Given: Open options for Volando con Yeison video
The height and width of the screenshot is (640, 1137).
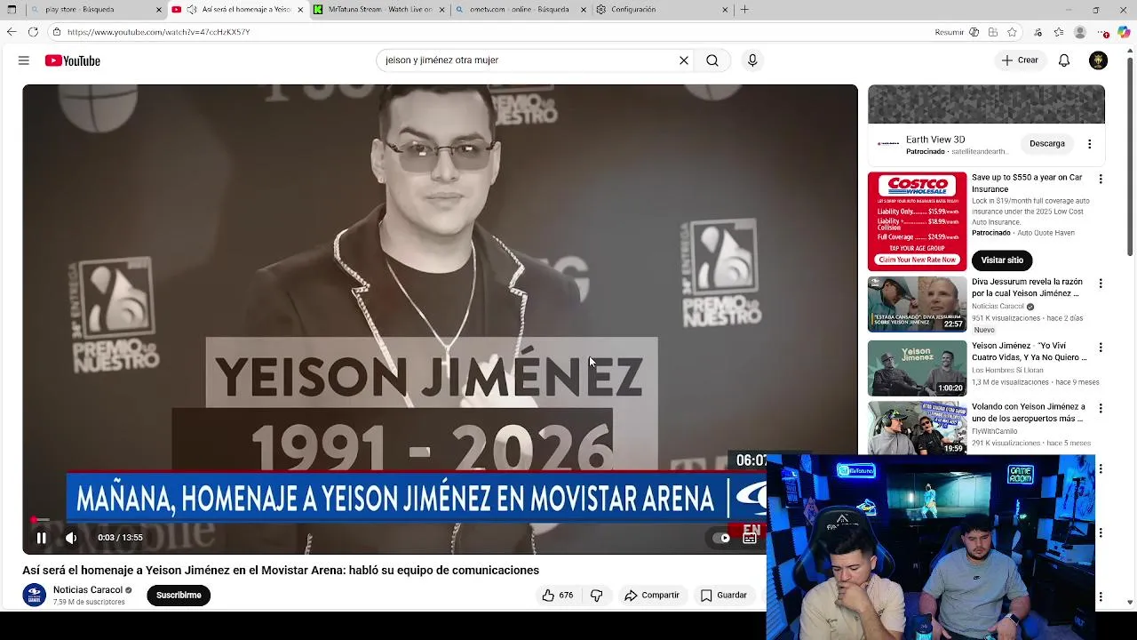Looking at the screenshot, I should [1101, 409].
